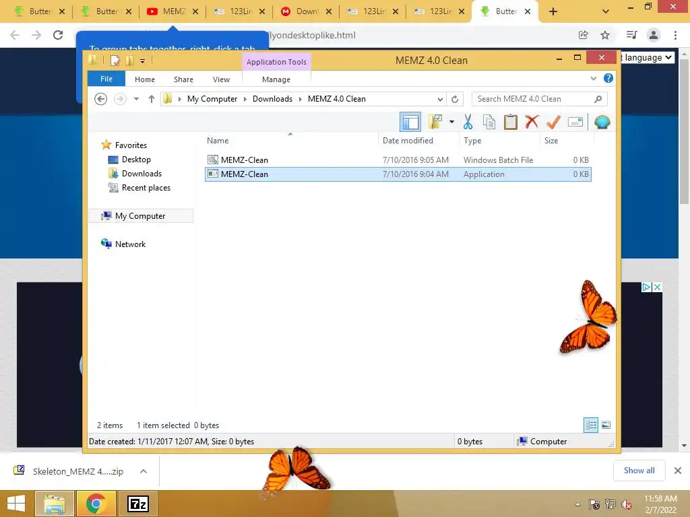Viewport: 690px width, 517px height.
Task: Refresh the MEMZ 4.0 Clean folder
Action: coord(455,99)
